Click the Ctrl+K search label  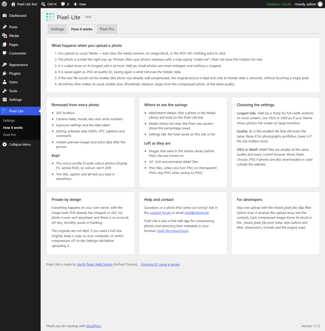(52, 4)
